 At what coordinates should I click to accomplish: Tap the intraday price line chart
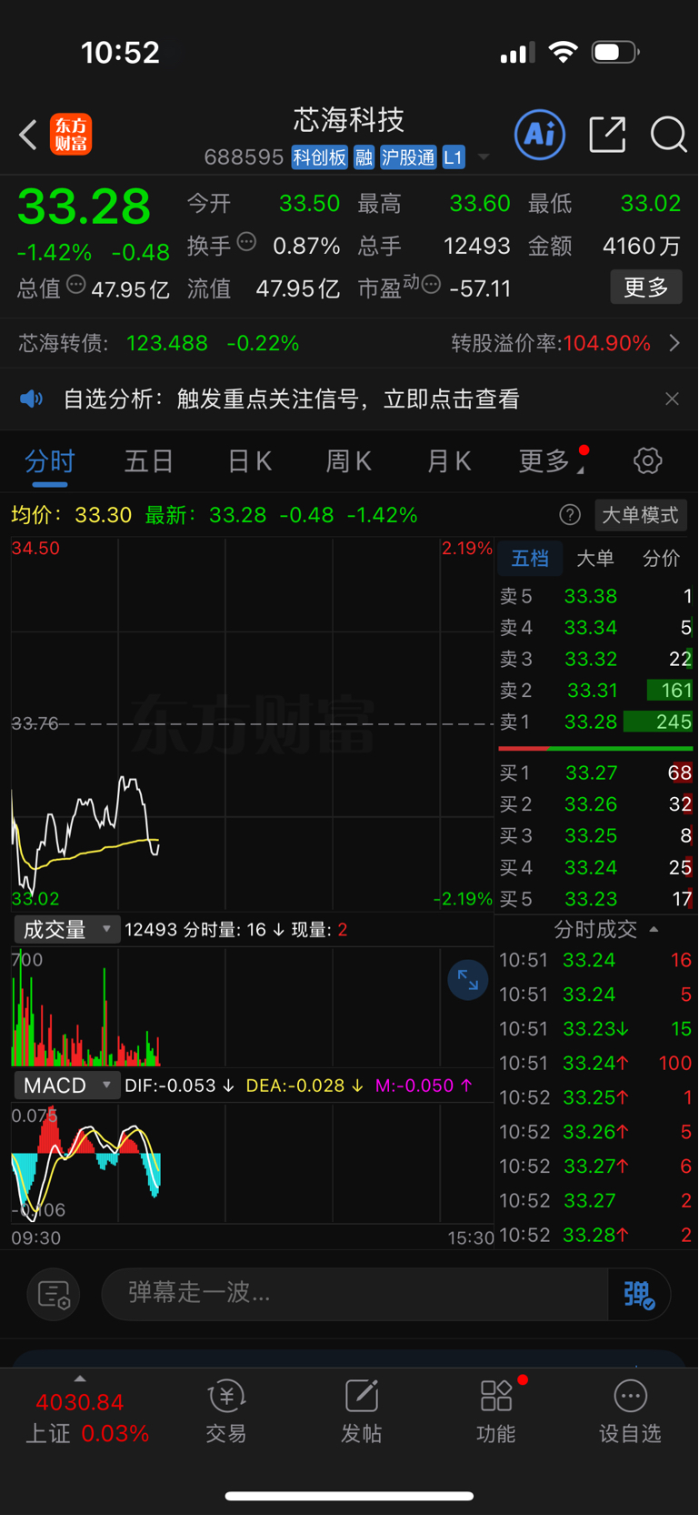[x=252, y=724]
